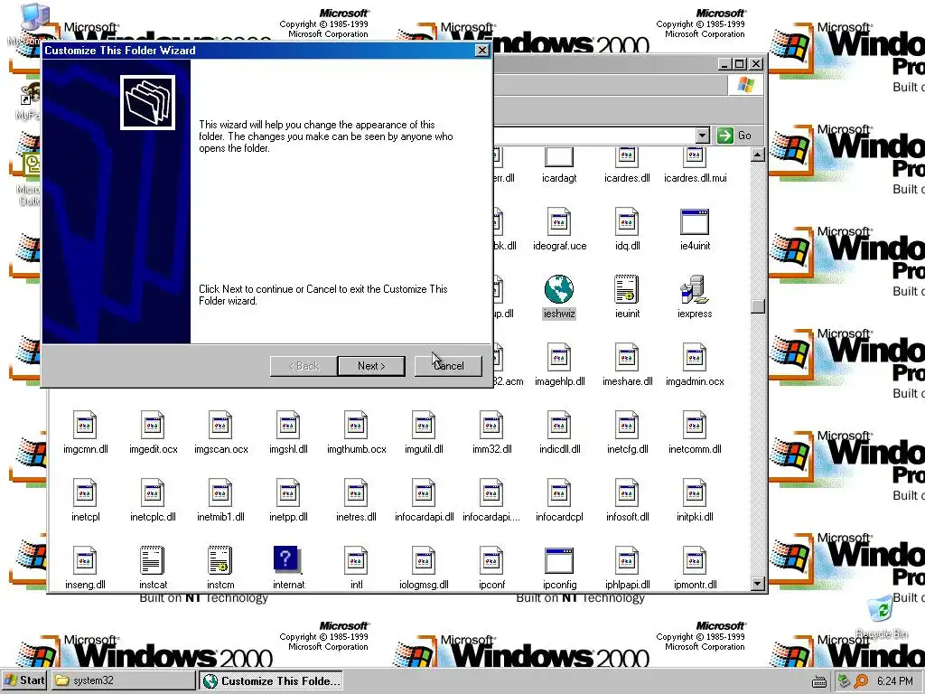Select the instcat text file icon

pos(152,560)
